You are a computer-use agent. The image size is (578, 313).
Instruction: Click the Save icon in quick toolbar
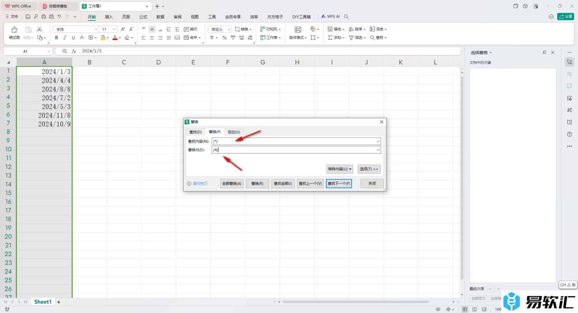pyautogui.click(x=28, y=17)
